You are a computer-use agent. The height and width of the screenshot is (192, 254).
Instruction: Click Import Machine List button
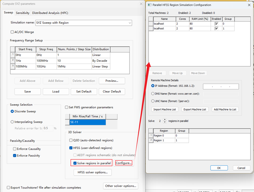click(x=165, y=109)
